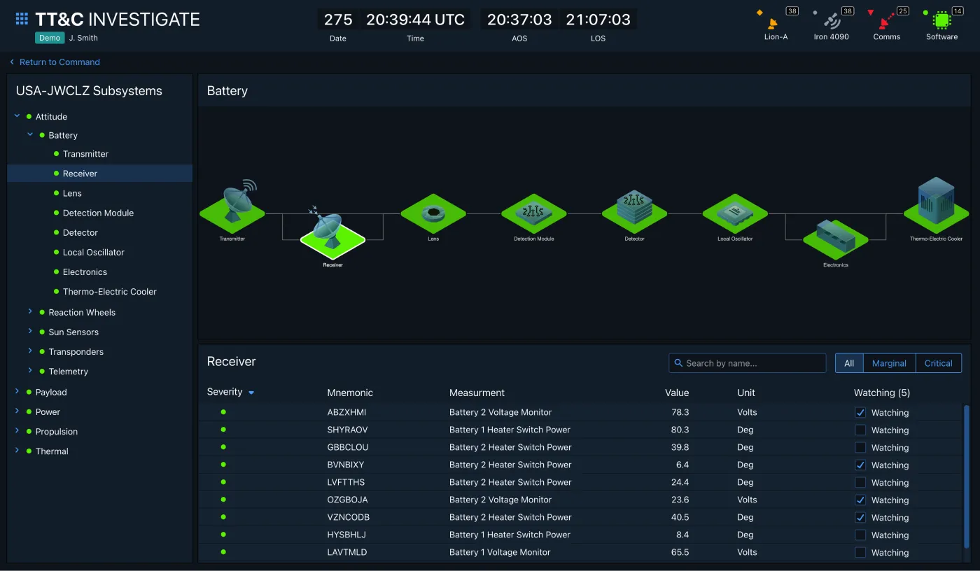Expand the Reaction Wheels subsystem
980x571 pixels.
click(30, 312)
